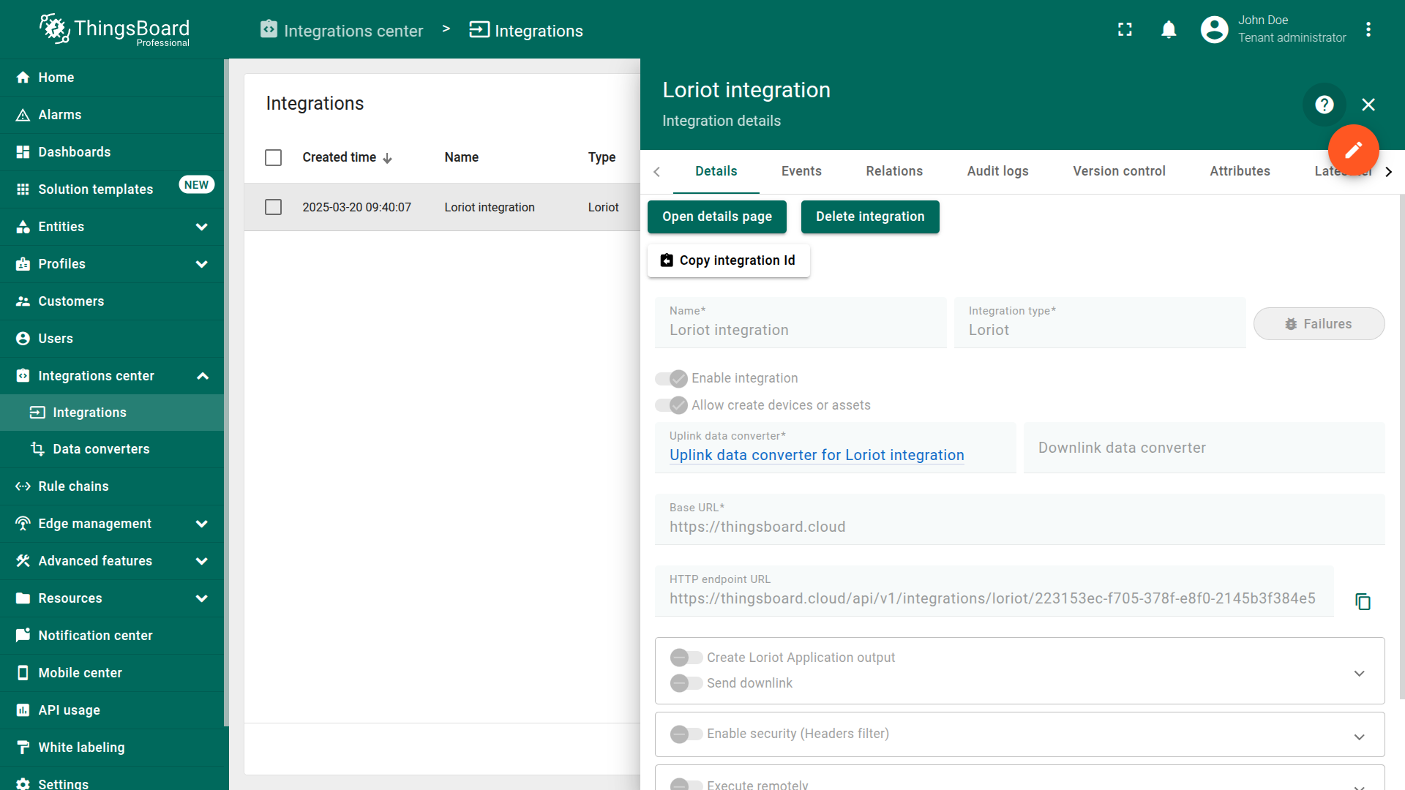Toggle Enable security Headers filter switch
Viewport: 1405px width, 790px height.
pos(686,734)
